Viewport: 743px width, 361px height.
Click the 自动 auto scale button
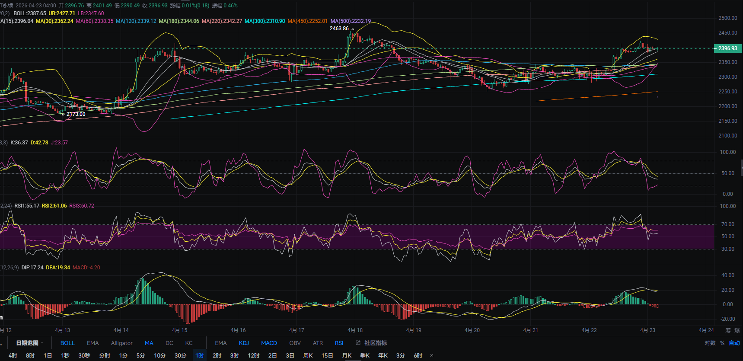734,343
